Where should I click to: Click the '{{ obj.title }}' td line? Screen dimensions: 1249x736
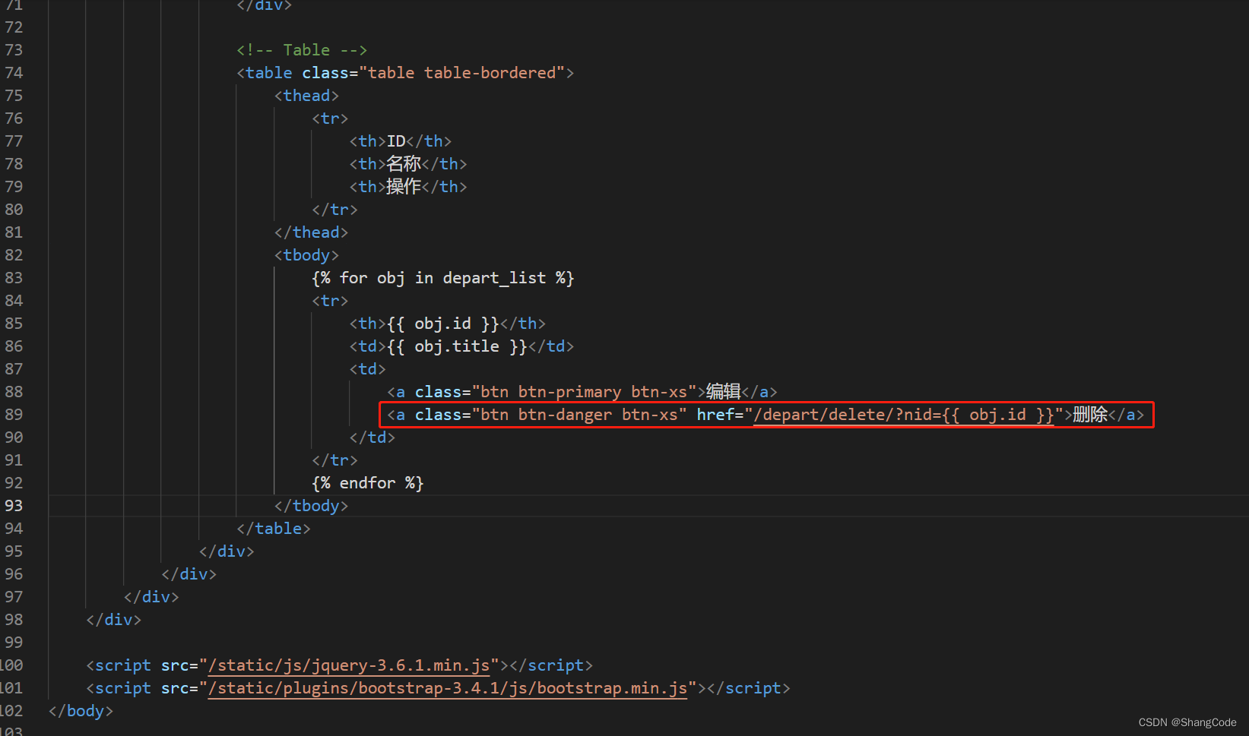click(x=461, y=346)
